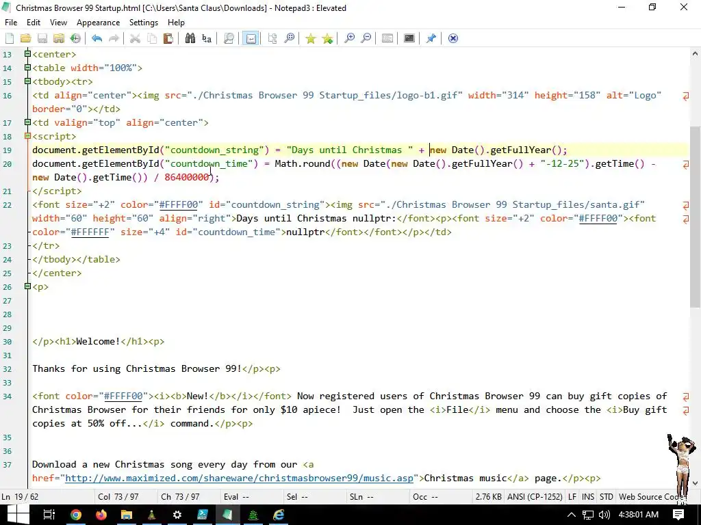Screen dimensions: 701x525
Task: Toggle word wrap toolbar button
Action: point(251,38)
